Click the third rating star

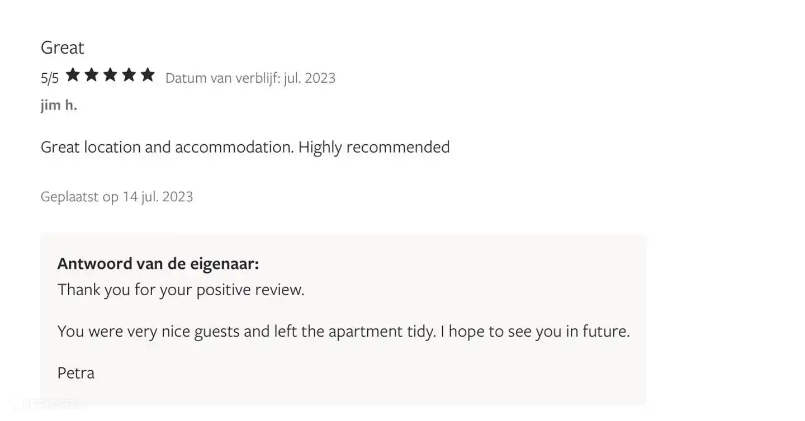point(110,75)
